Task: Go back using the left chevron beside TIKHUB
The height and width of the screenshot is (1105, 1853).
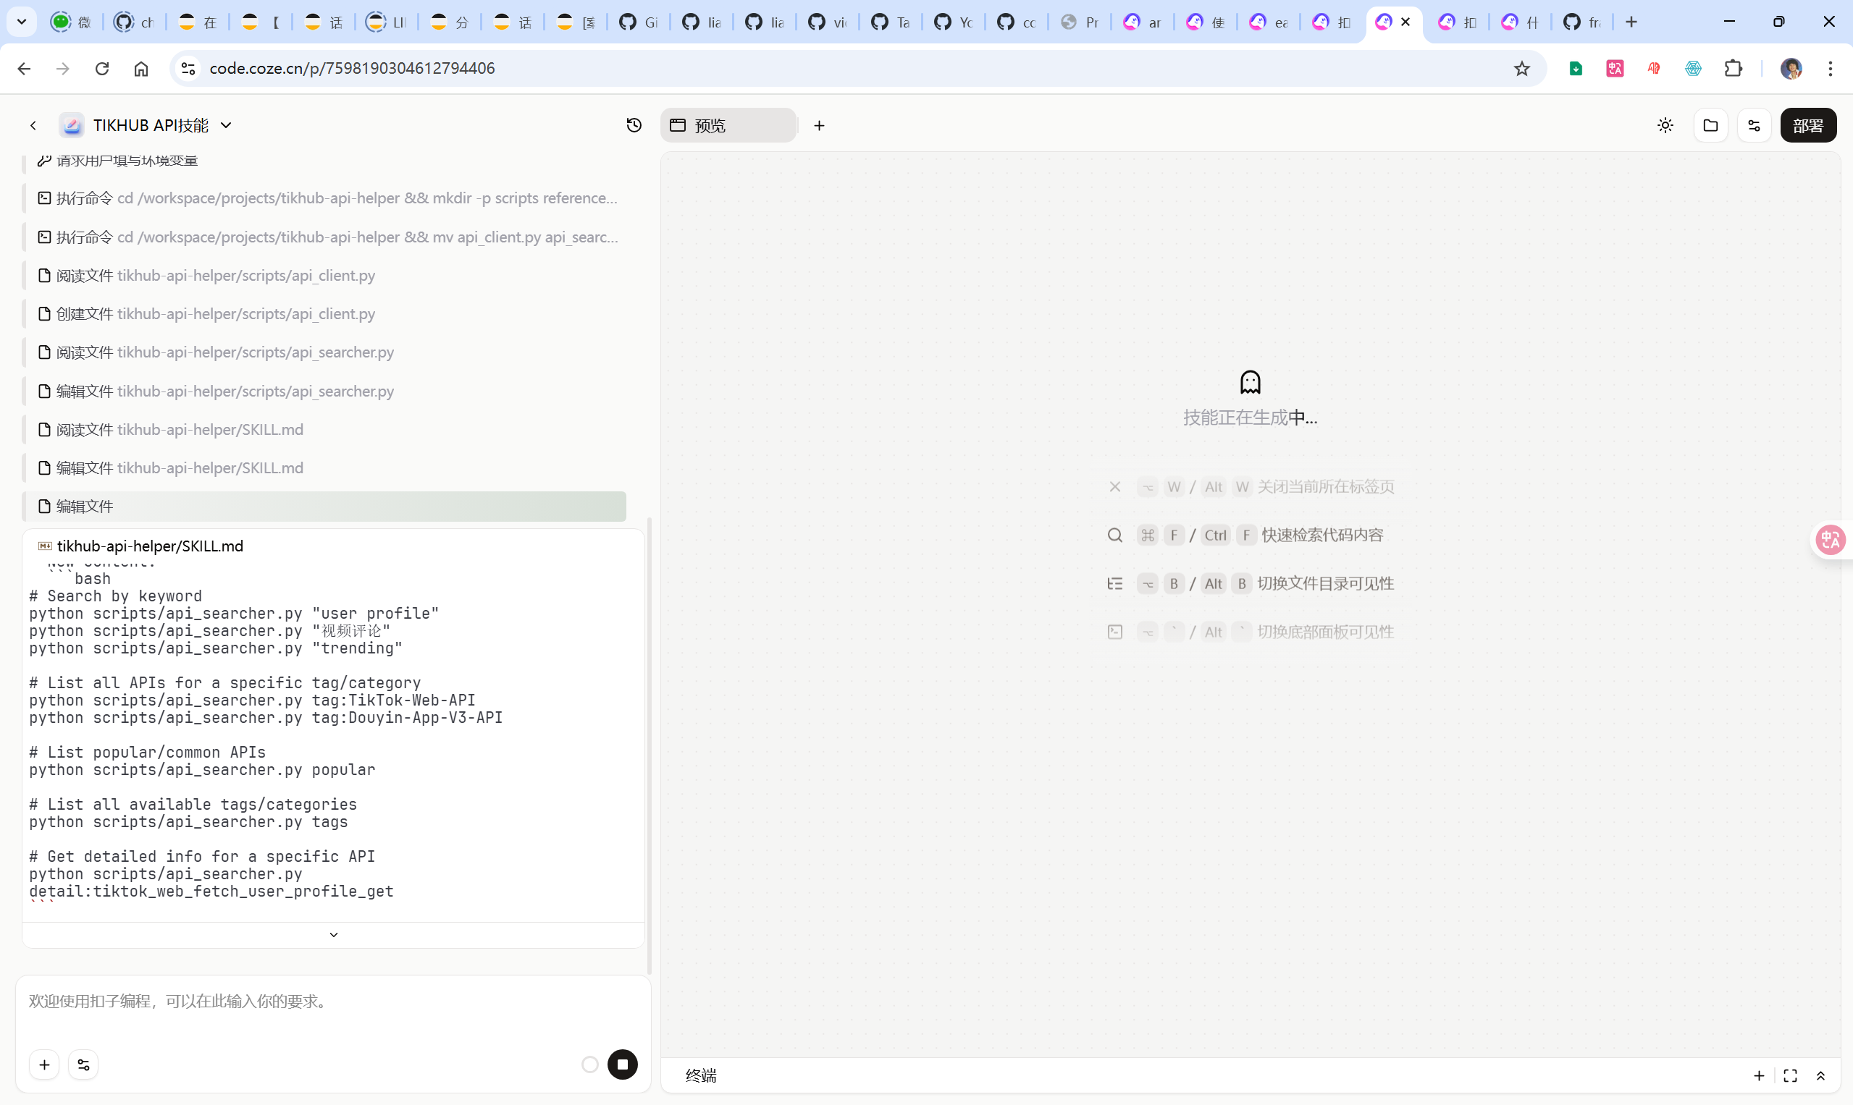Action: pos(33,125)
